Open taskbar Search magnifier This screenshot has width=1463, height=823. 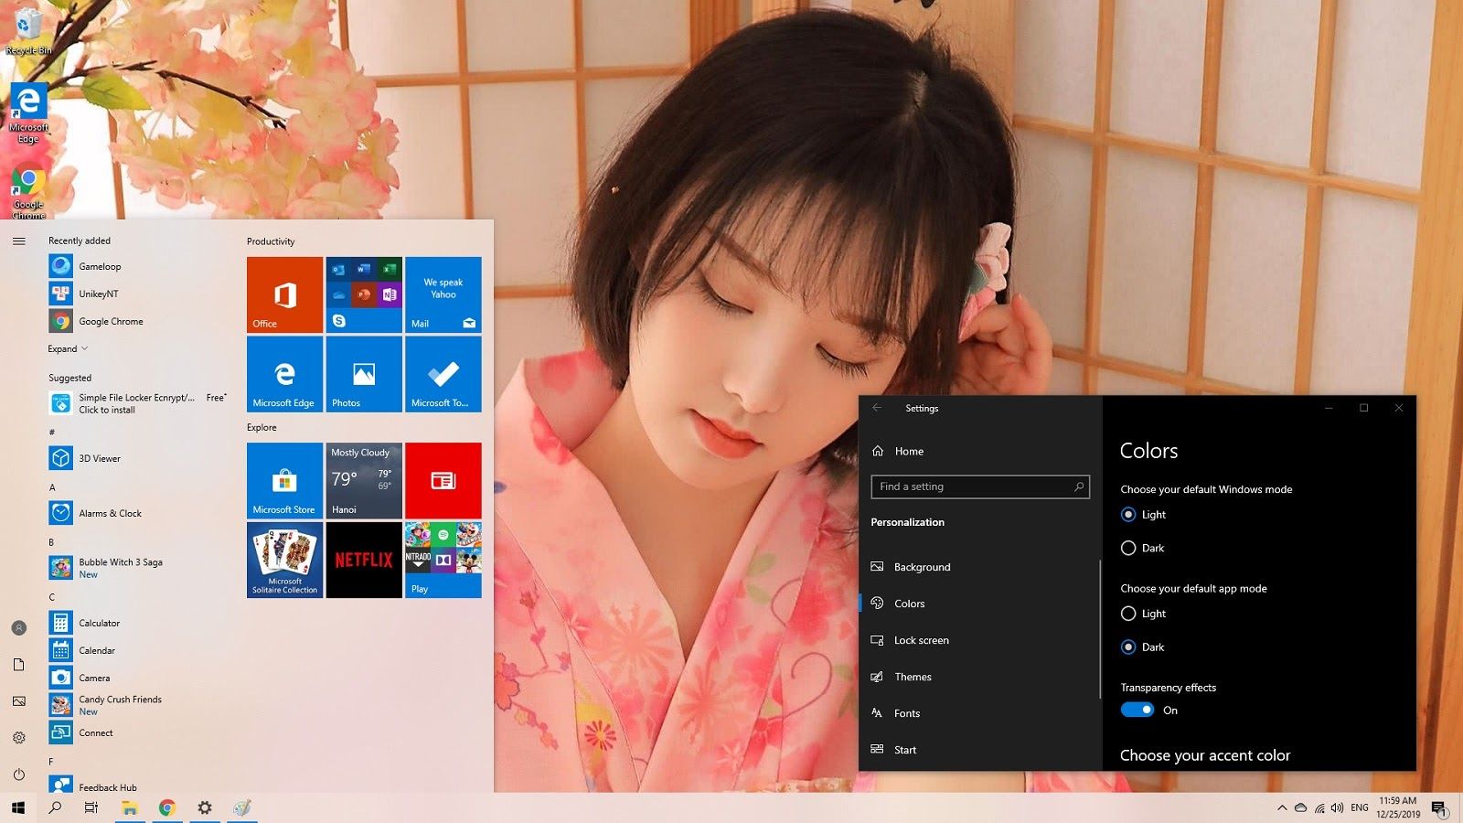[55, 807]
